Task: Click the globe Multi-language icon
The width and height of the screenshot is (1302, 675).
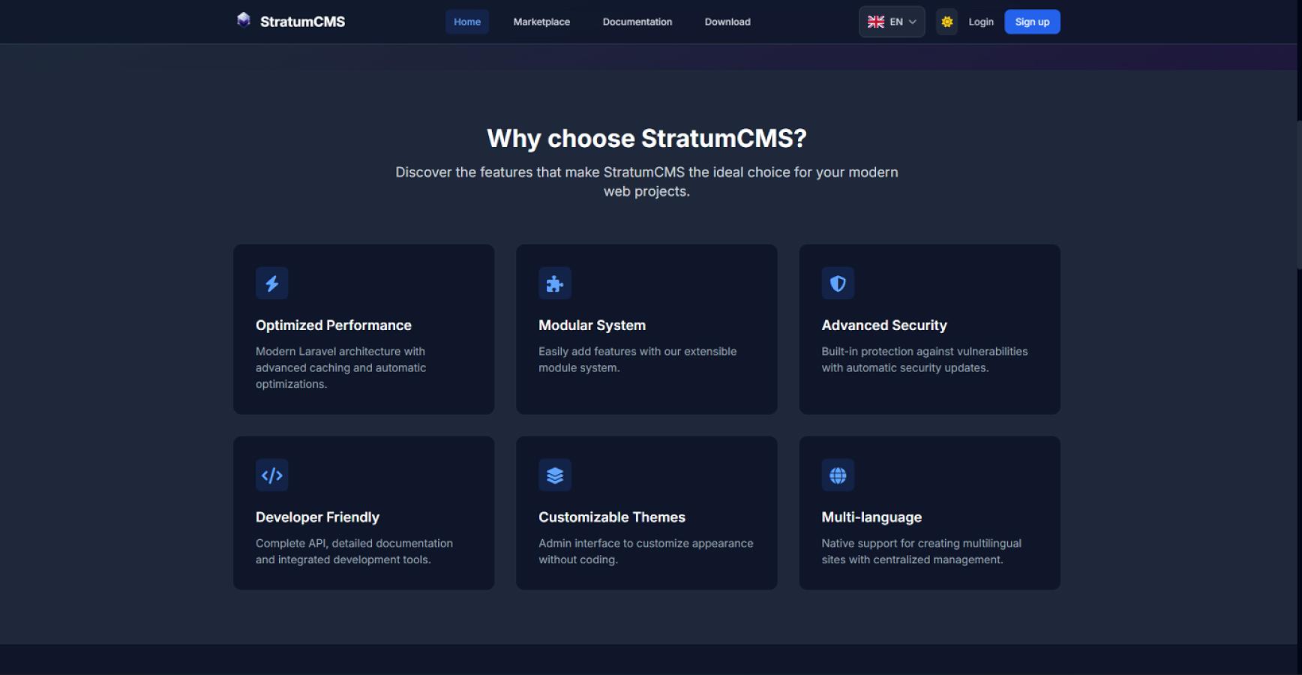Action: tap(837, 475)
